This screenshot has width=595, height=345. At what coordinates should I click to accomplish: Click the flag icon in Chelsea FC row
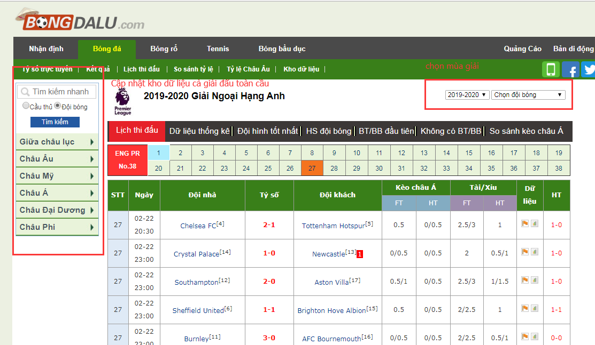click(x=525, y=223)
